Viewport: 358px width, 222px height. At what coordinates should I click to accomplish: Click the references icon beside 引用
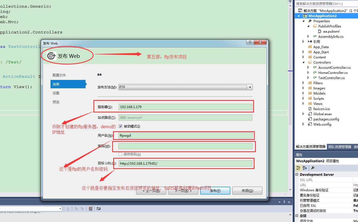point(310,42)
